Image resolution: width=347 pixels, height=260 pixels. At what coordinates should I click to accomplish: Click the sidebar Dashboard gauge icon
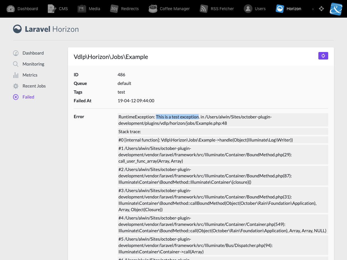coord(16,53)
